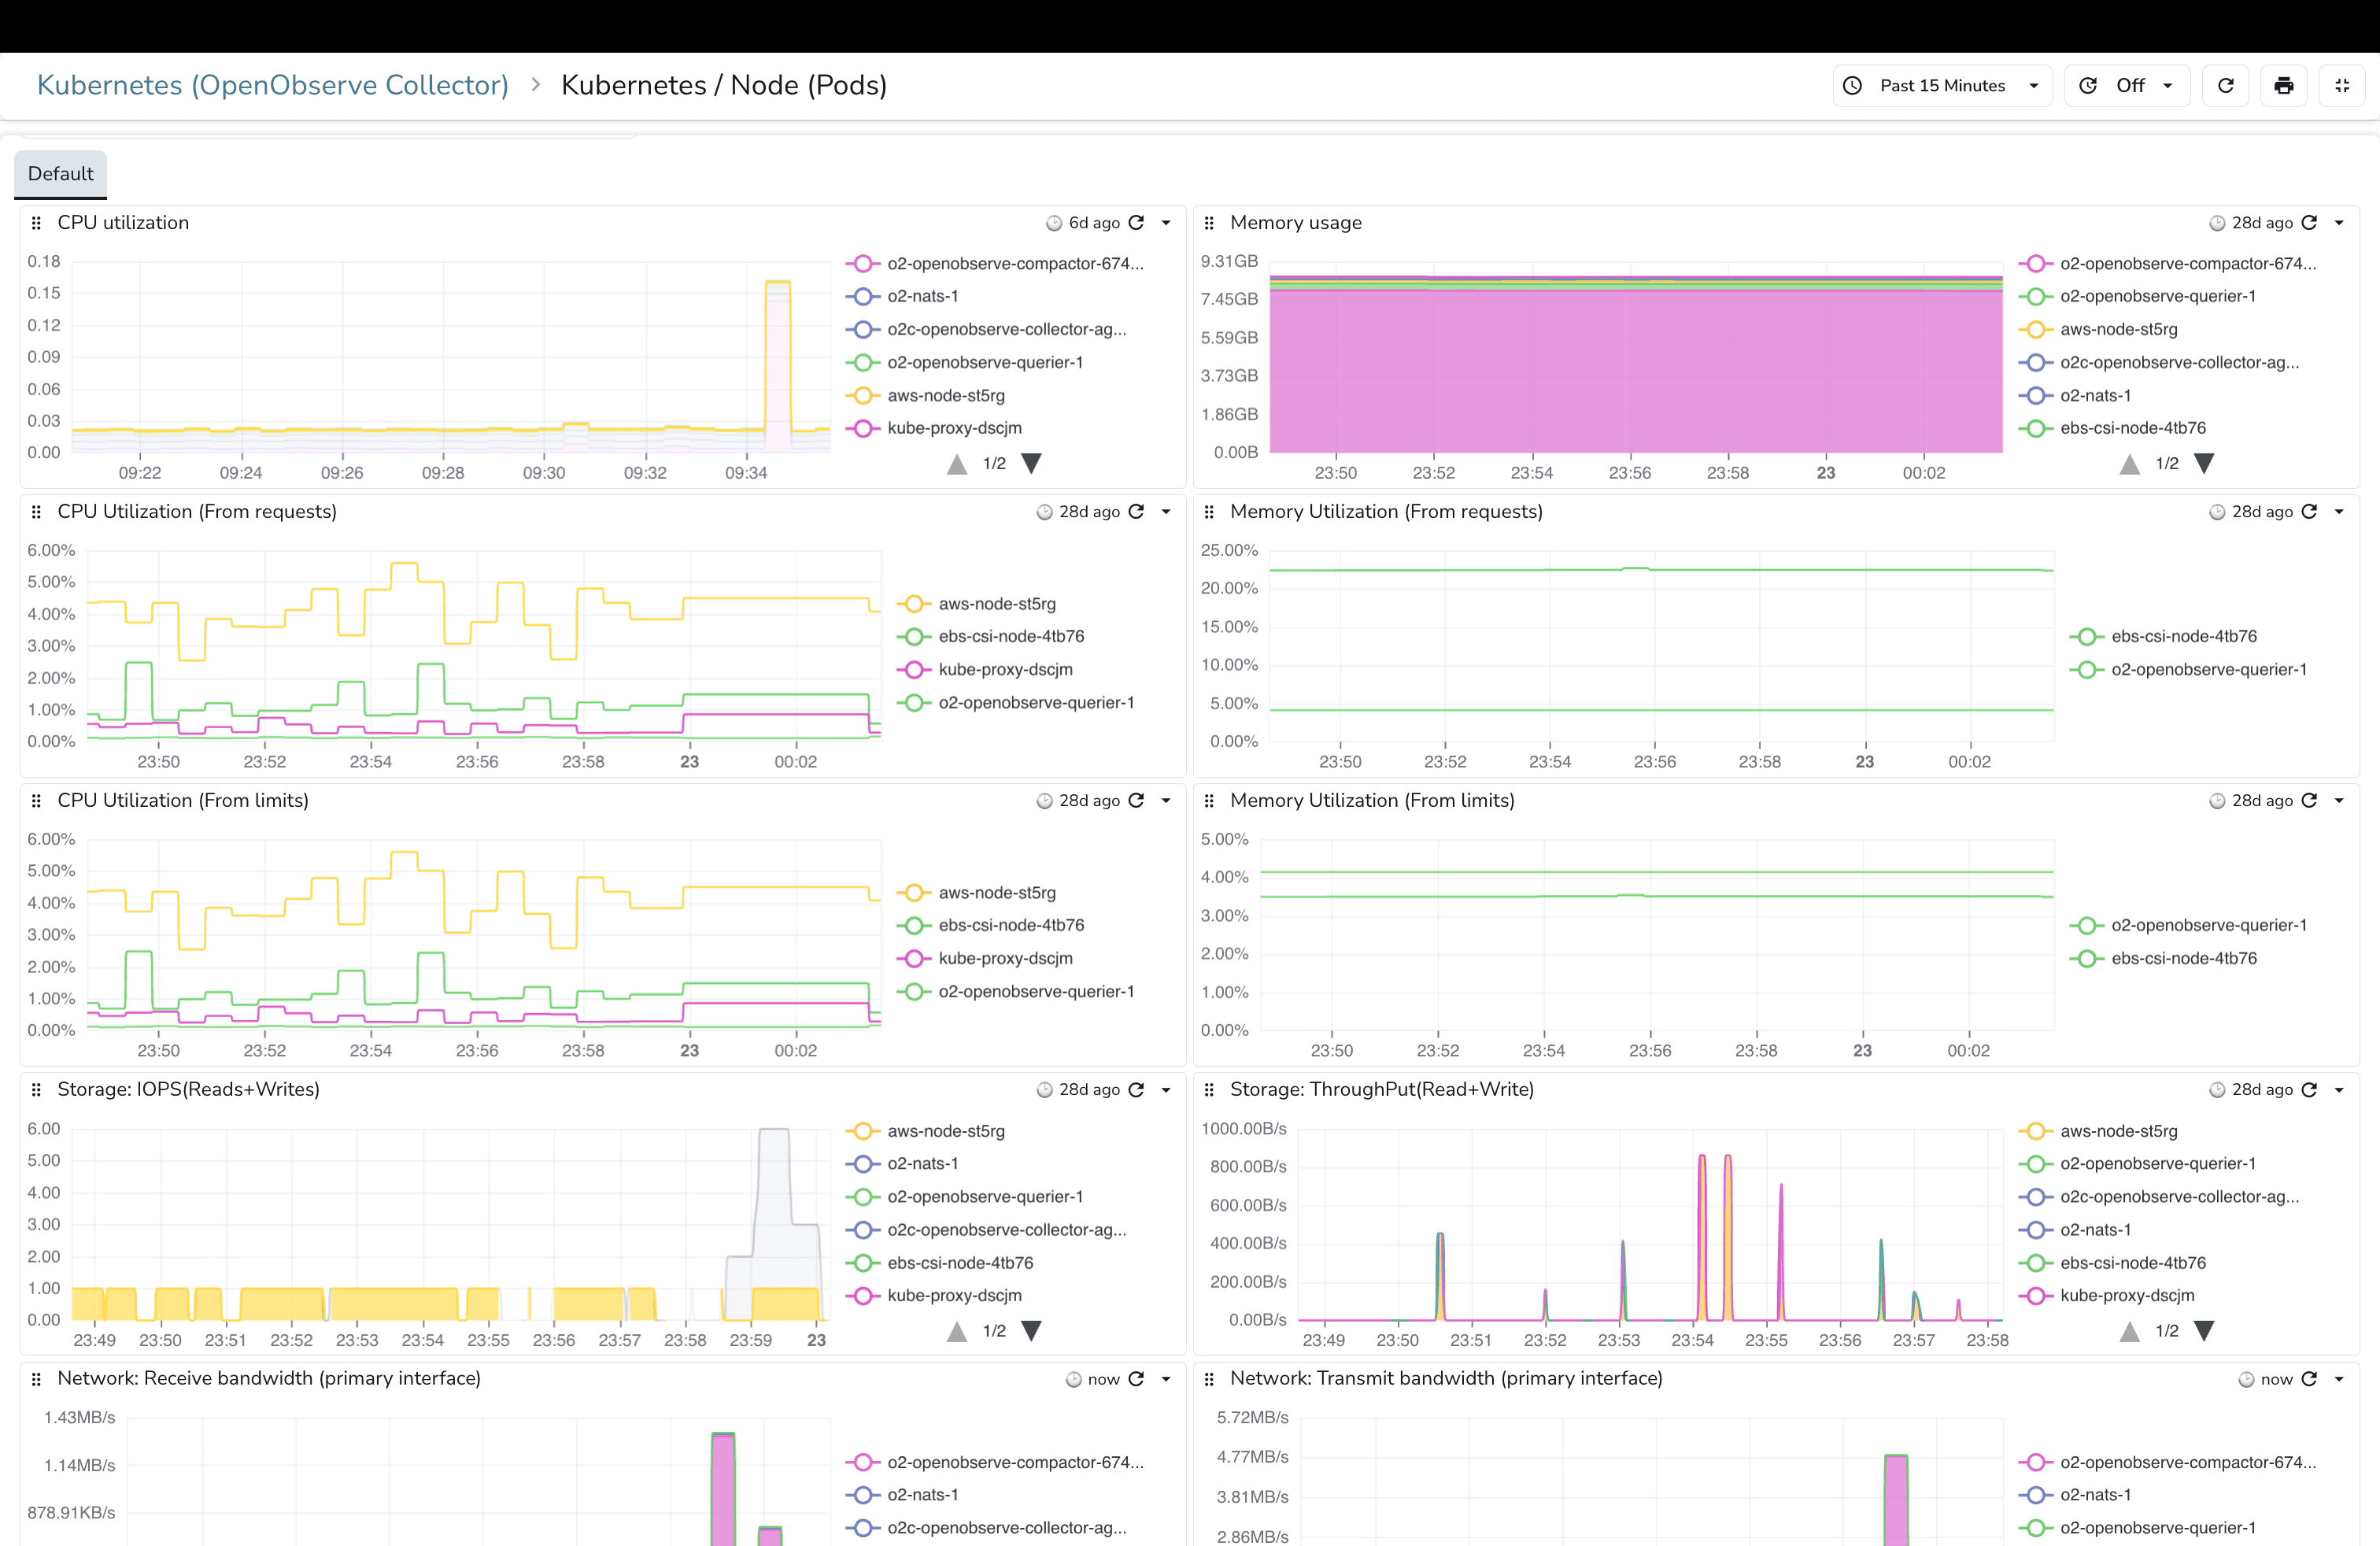Screen dimensions: 2380x1546
Task: Open the Kubernetes (OpenObserve Collector) breadcrumb link
Action: pos(272,85)
